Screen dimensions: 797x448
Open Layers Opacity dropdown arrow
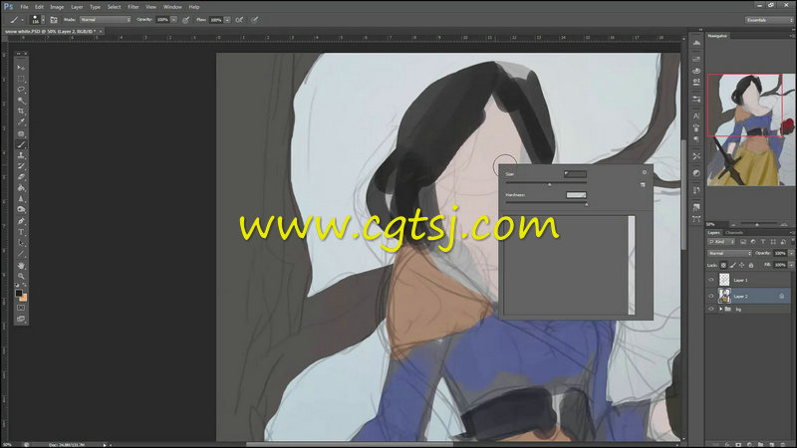click(791, 253)
